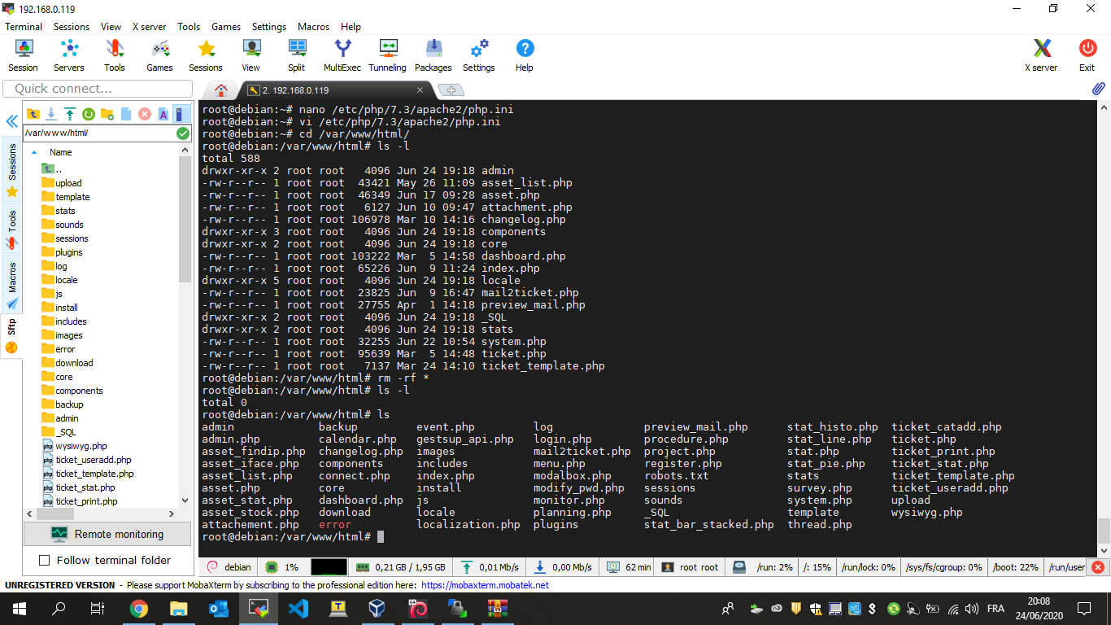This screenshot has width=1111, height=625.
Task: Go to parent folder in SFTP toolbar
Action: (x=33, y=114)
